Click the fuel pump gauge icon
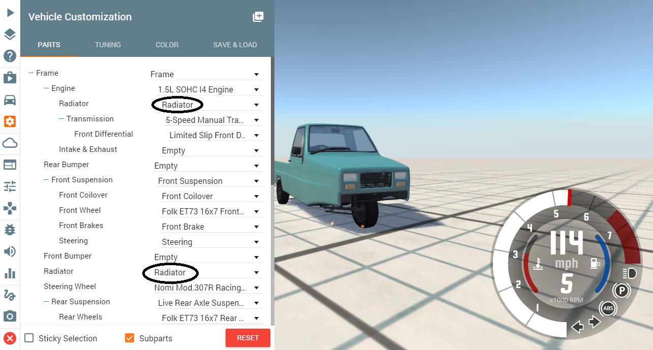Viewport: 653px width, 350px height. click(595, 263)
